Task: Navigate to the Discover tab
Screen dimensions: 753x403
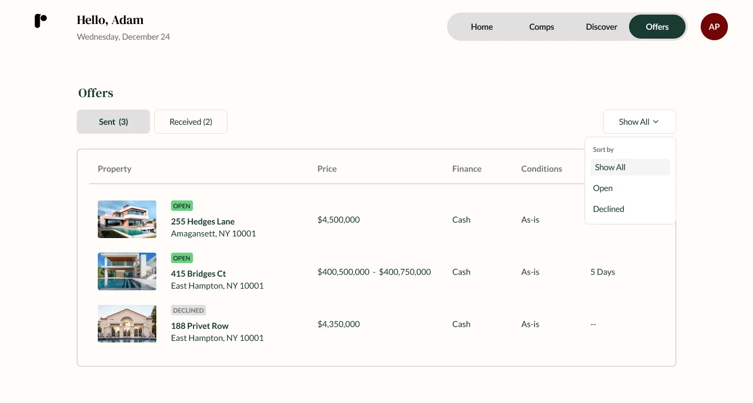Action: [x=601, y=27]
